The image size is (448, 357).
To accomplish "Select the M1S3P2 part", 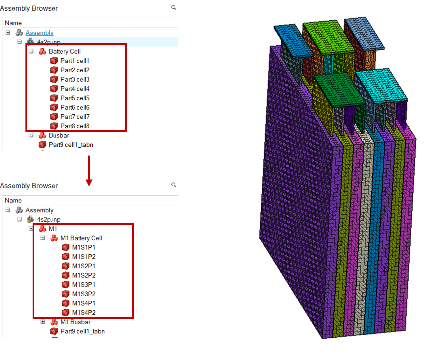I will click(x=84, y=294).
